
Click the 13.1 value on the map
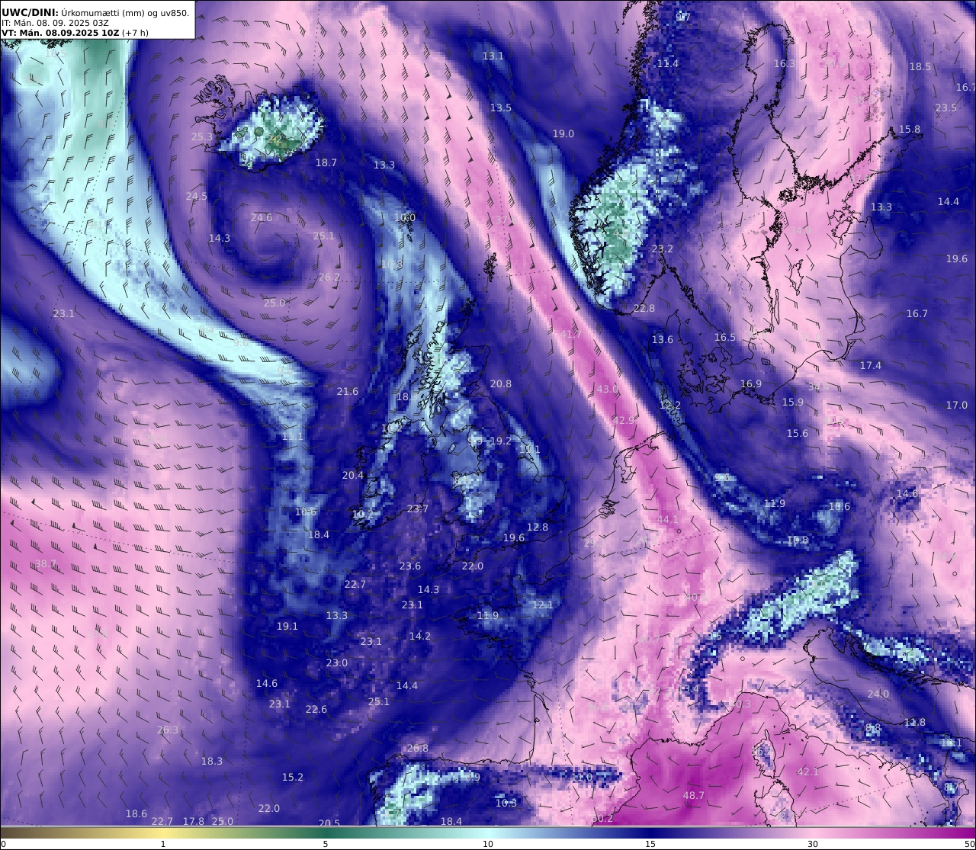pos(493,56)
